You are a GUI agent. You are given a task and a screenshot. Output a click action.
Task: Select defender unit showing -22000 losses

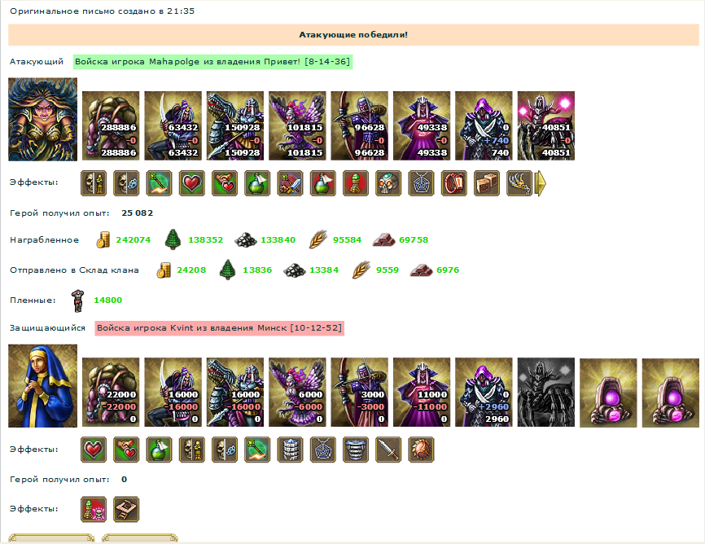point(111,393)
